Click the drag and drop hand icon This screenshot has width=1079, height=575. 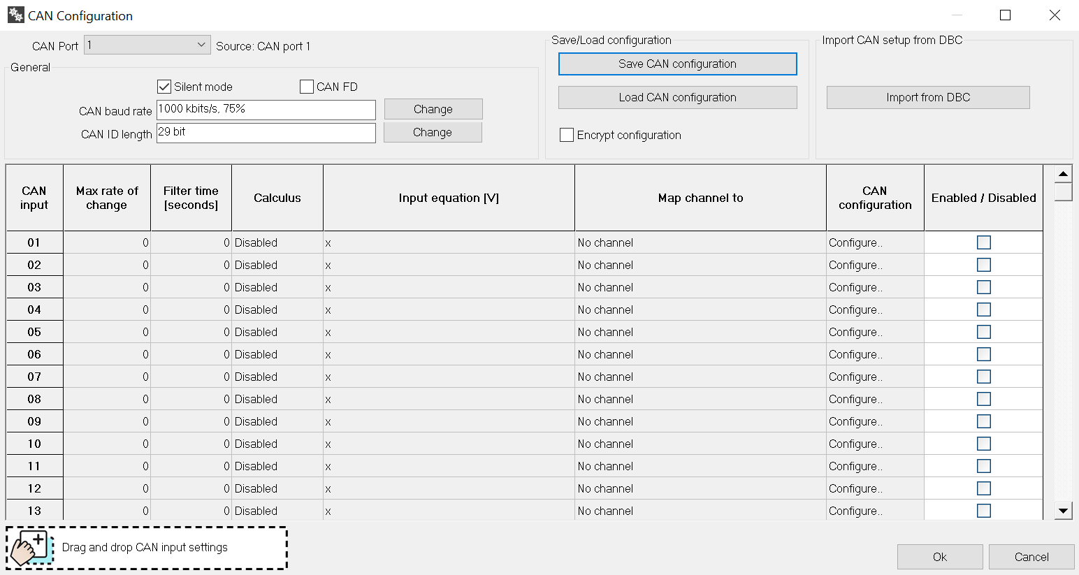click(x=29, y=548)
